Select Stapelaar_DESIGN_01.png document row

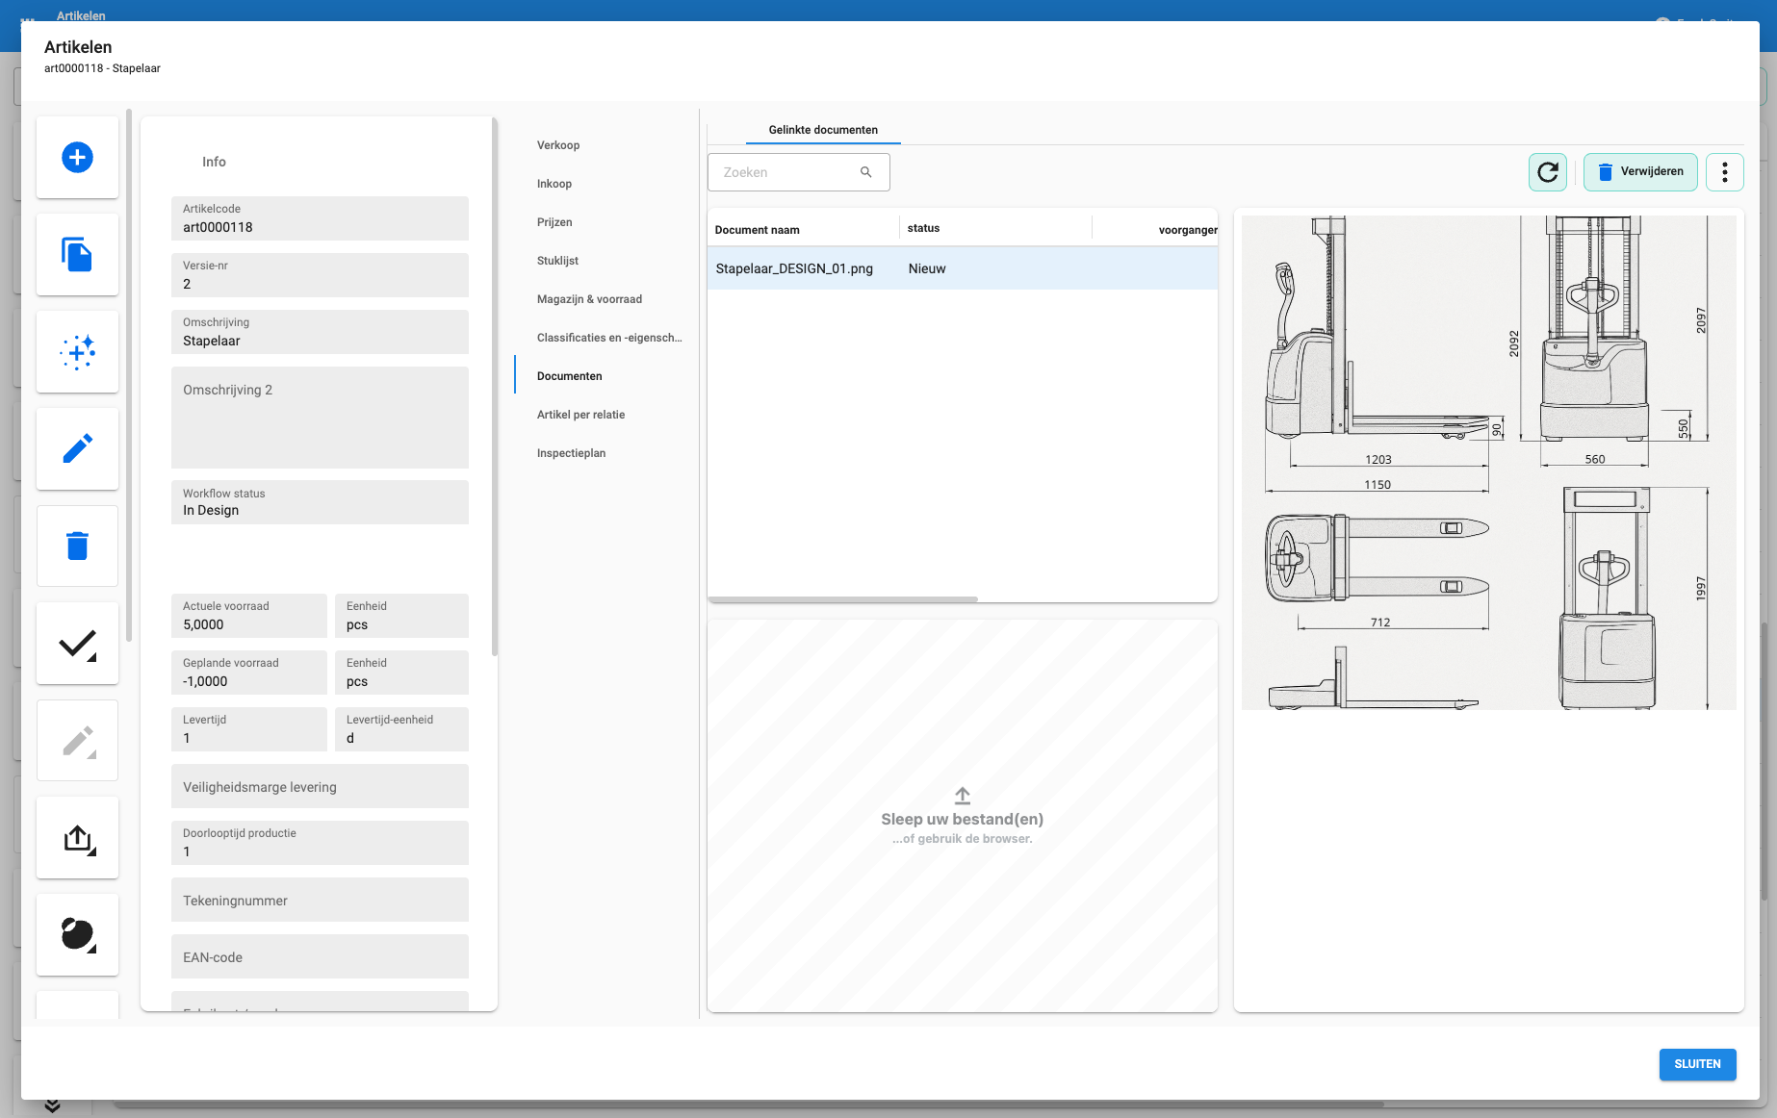pyautogui.click(x=963, y=268)
